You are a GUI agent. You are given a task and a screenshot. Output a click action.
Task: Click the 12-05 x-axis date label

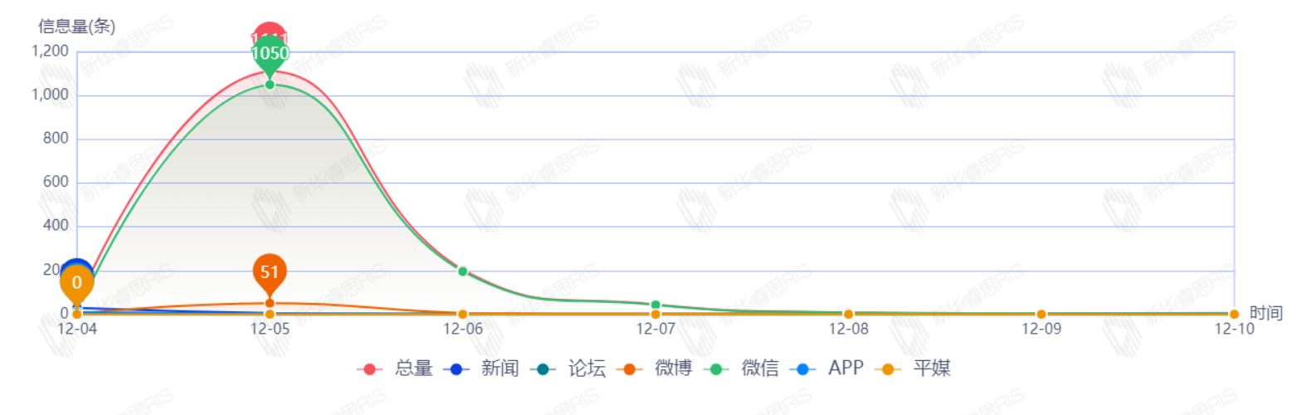270,329
